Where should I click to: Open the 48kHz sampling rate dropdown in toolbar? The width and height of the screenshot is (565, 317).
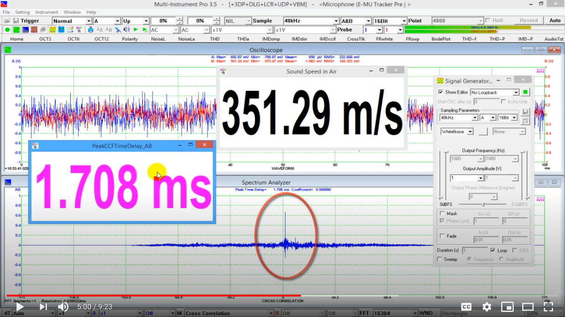click(x=311, y=21)
